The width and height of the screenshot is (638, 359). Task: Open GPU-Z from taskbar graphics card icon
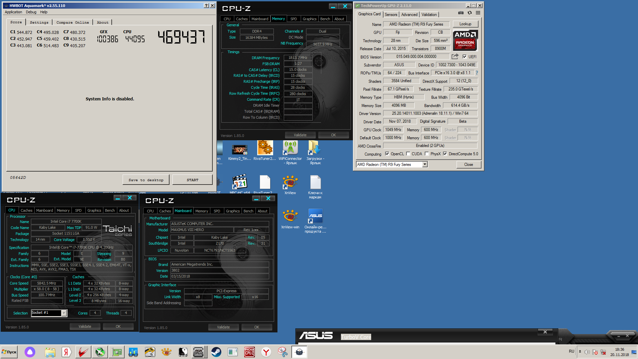[117, 352]
